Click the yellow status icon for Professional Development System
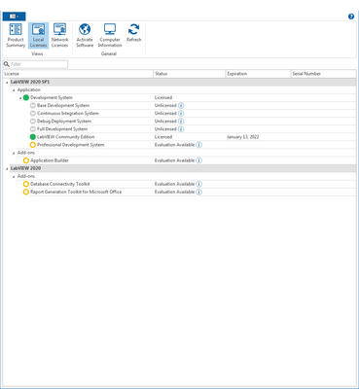Viewport: 359px width, 389px height. pos(33,145)
